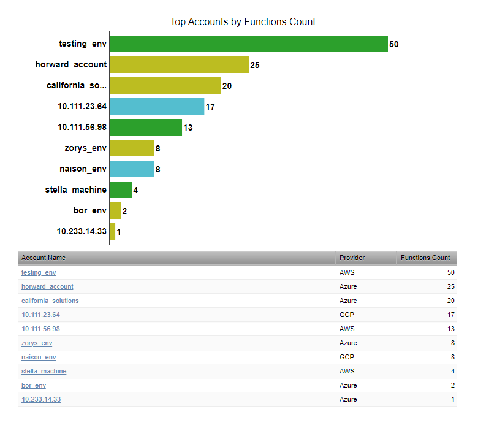Click the chart title 'Top Accounts by Functions Count'
The width and height of the screenshot is (478, 425).
click(x=243, y=21)
